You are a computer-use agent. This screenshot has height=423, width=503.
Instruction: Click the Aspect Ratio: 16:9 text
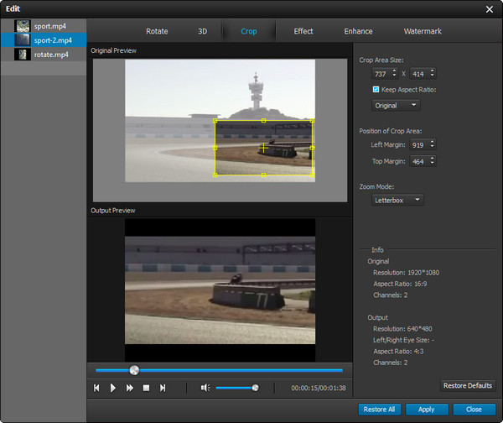pyautogui.click(x=400, y=284)
